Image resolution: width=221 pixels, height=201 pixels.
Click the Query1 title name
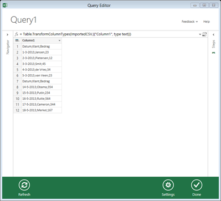point(23,20)
